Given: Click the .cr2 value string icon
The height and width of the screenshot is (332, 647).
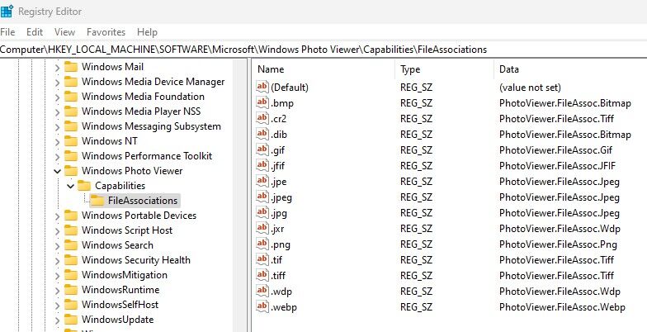Looking at the screenshot, I should (x=262, y=118).
